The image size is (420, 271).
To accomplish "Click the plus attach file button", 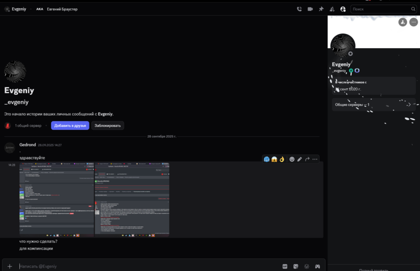I will 10,266.
